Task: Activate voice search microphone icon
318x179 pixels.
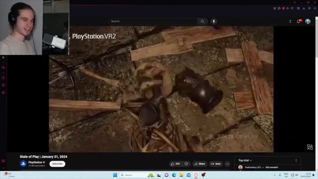Action: pyautogui.click(x=214, y=21)
